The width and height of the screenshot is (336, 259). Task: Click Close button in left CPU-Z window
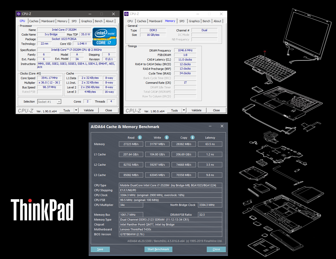click(109, 110)
